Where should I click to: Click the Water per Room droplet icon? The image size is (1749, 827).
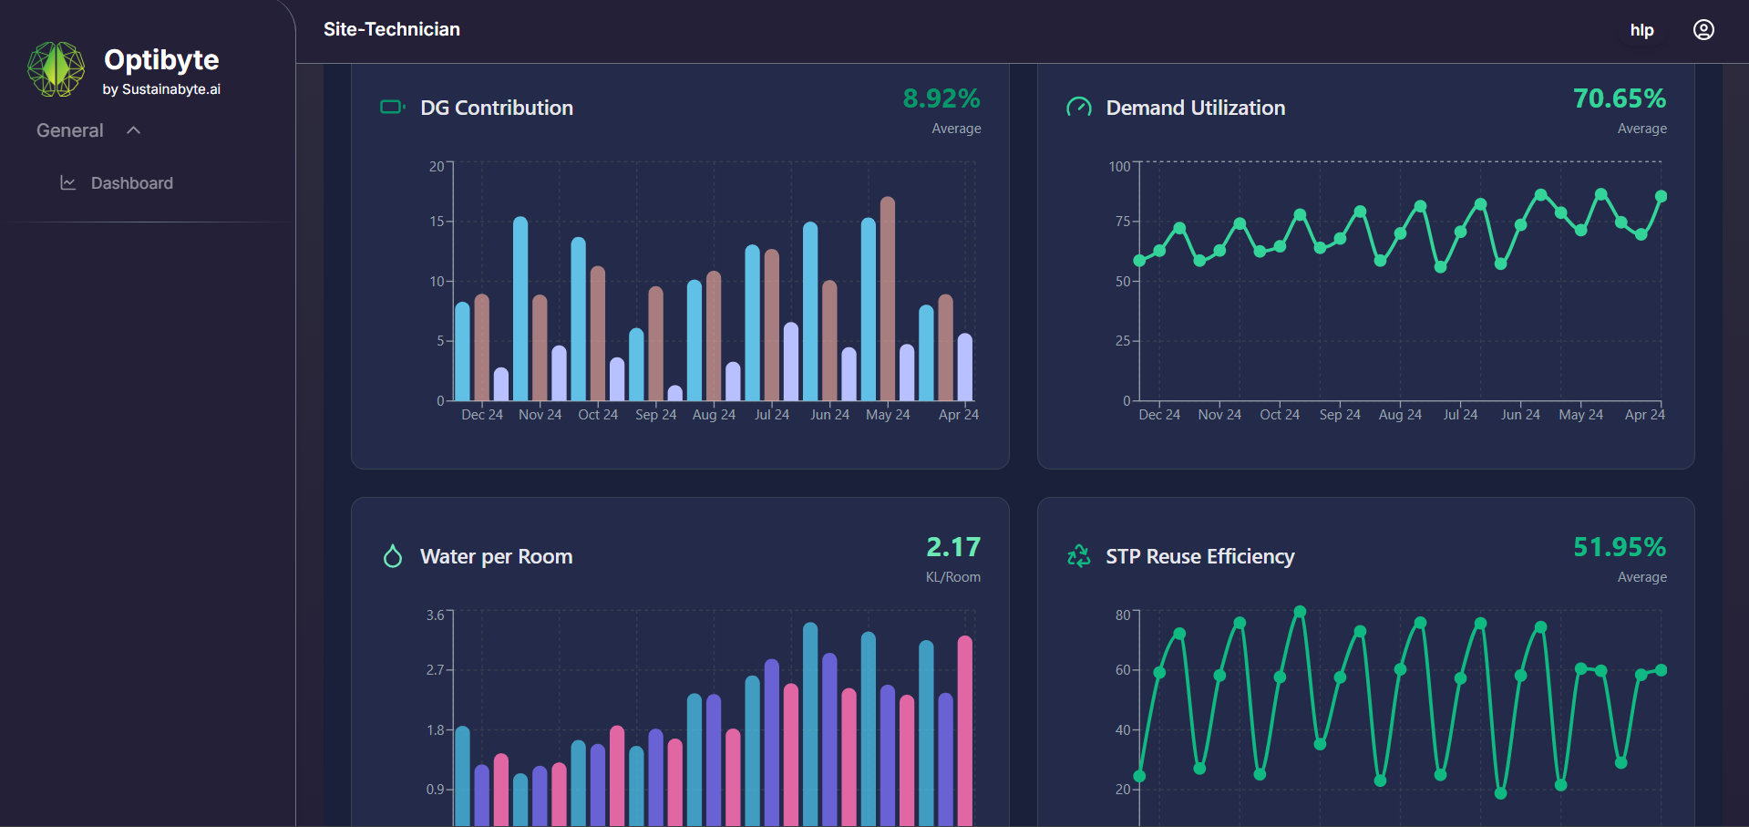tap(393, 556)
